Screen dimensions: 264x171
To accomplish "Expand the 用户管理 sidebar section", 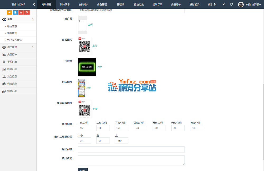I will click(18, 47).
